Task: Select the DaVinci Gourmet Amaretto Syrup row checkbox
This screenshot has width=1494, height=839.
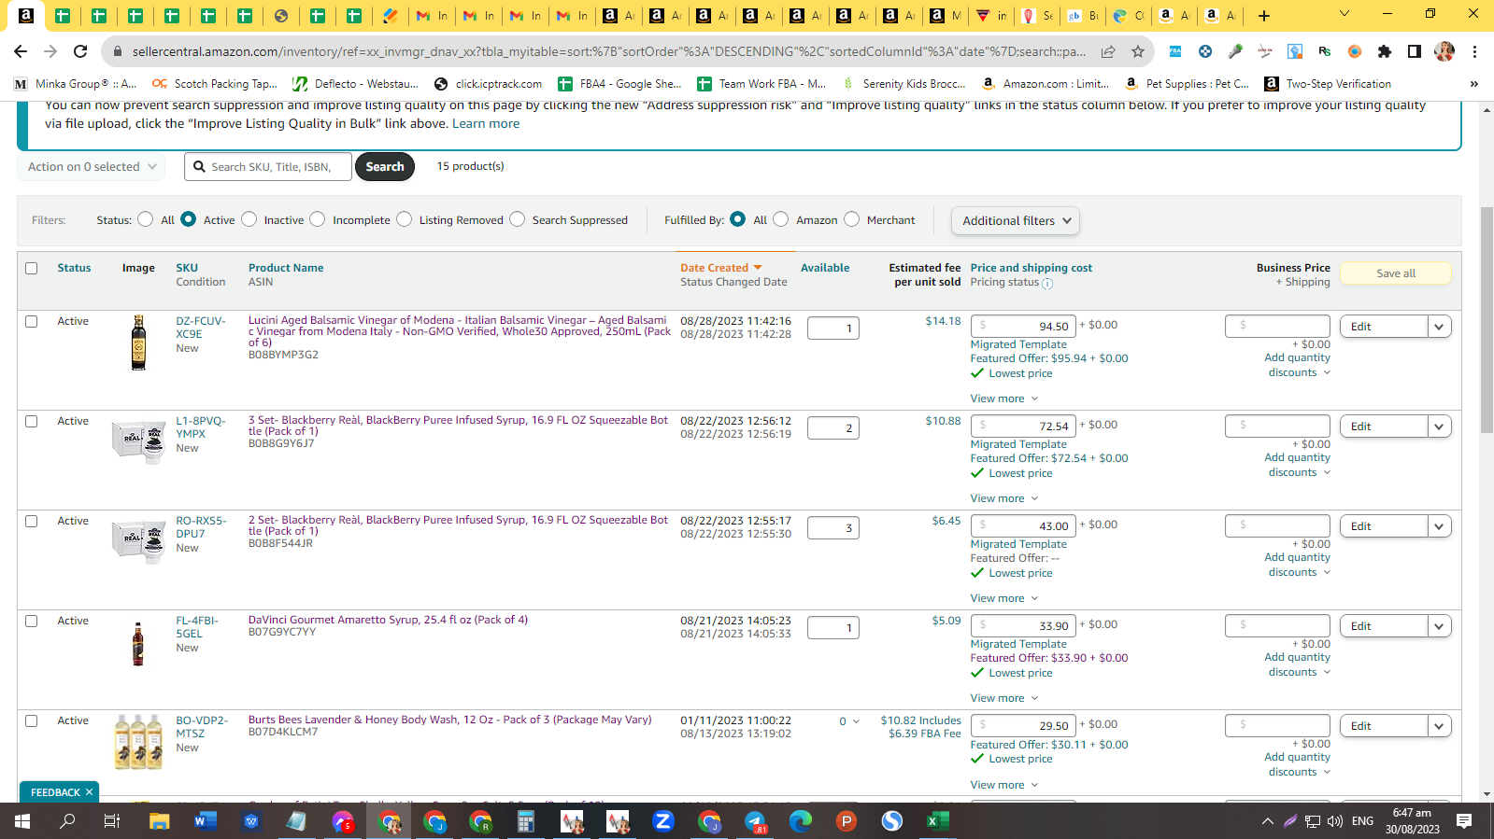Action: point(31,621)
